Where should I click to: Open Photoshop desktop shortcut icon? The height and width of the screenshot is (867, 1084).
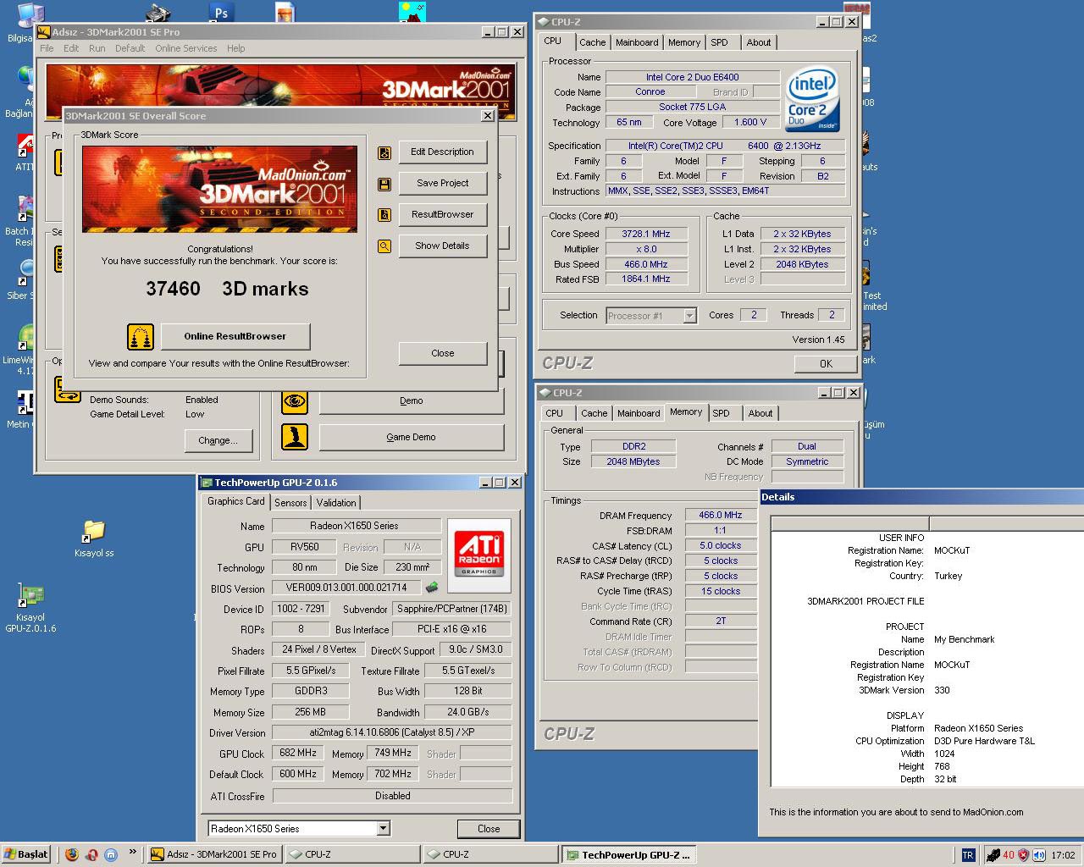(220, 12)
